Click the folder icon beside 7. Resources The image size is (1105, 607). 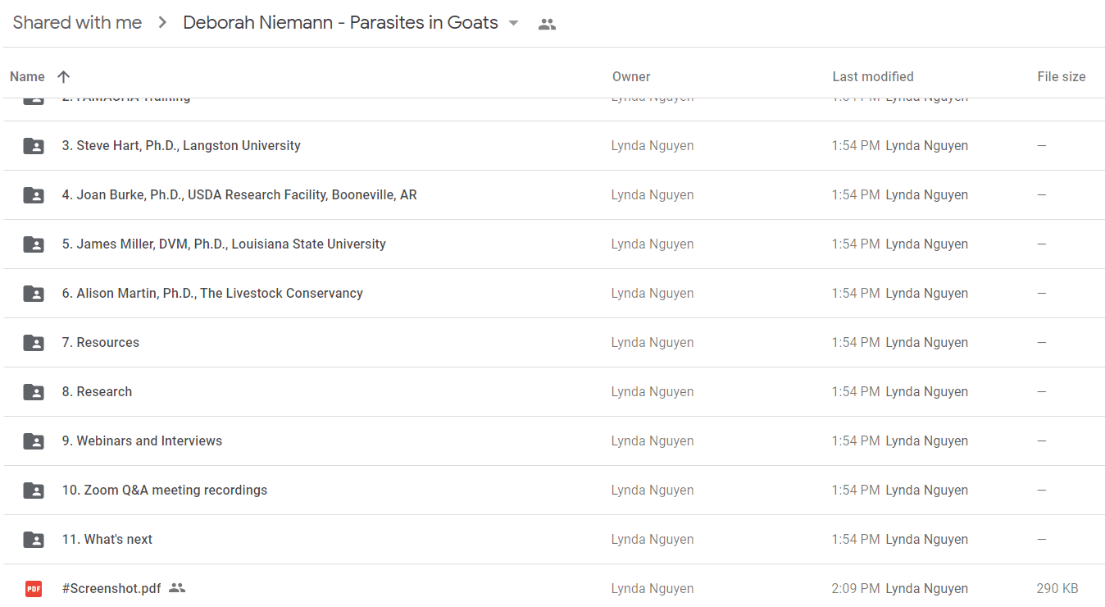tap(34, 343)
